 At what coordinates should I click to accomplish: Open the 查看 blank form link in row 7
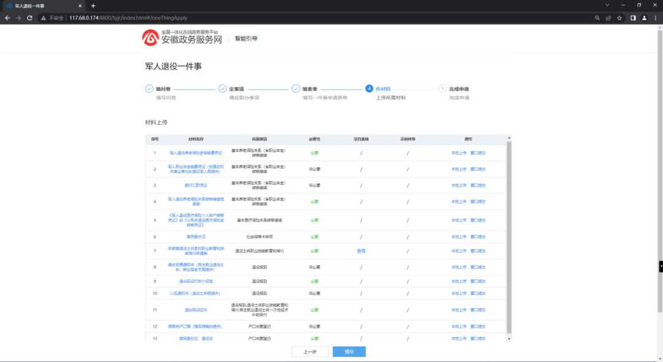click(361, 251)
